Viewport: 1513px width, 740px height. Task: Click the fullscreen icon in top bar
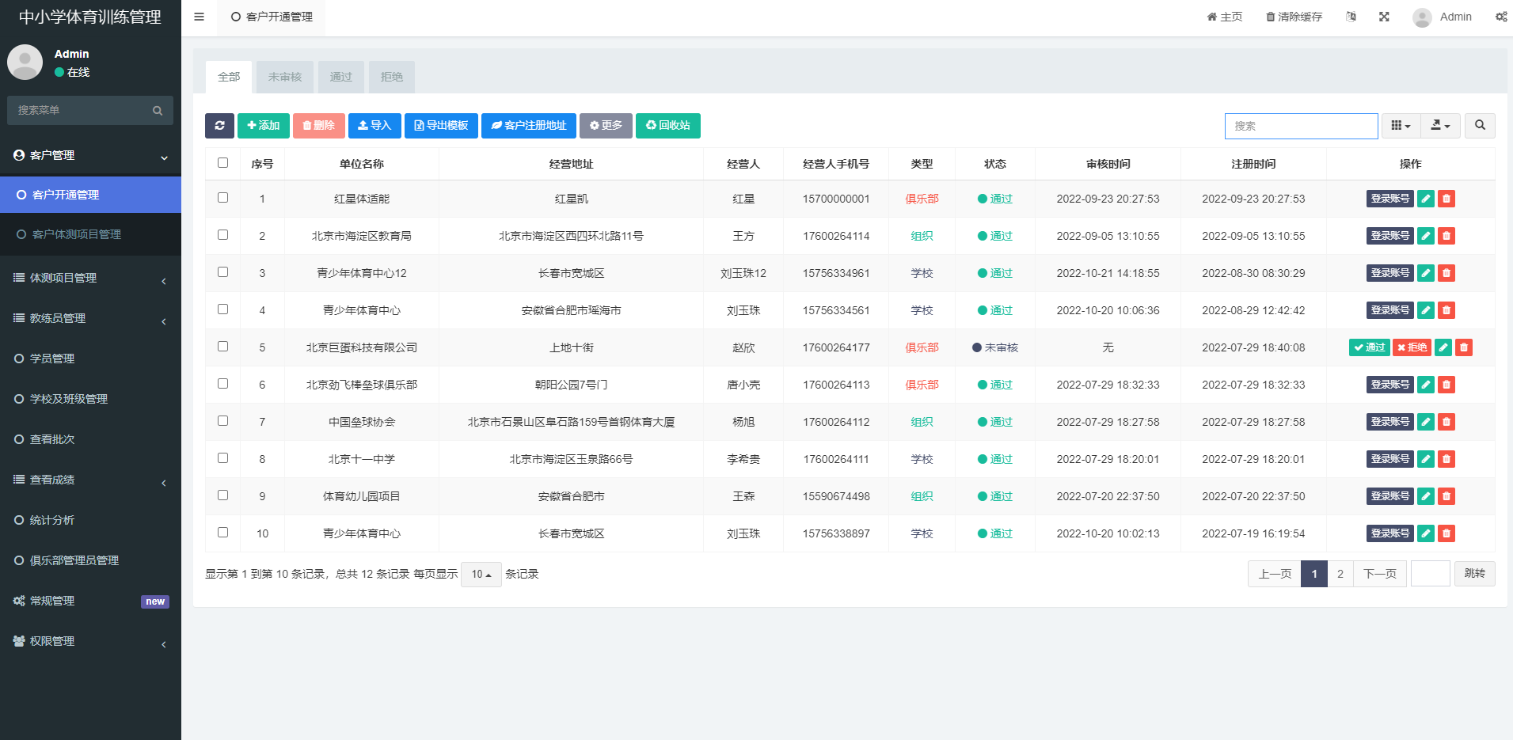pyautogui.click(x=1384, y=17)
